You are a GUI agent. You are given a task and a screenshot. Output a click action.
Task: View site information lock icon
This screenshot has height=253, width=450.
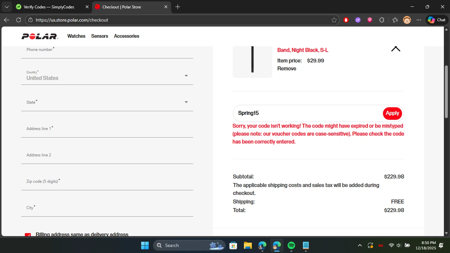click(30, 20)
